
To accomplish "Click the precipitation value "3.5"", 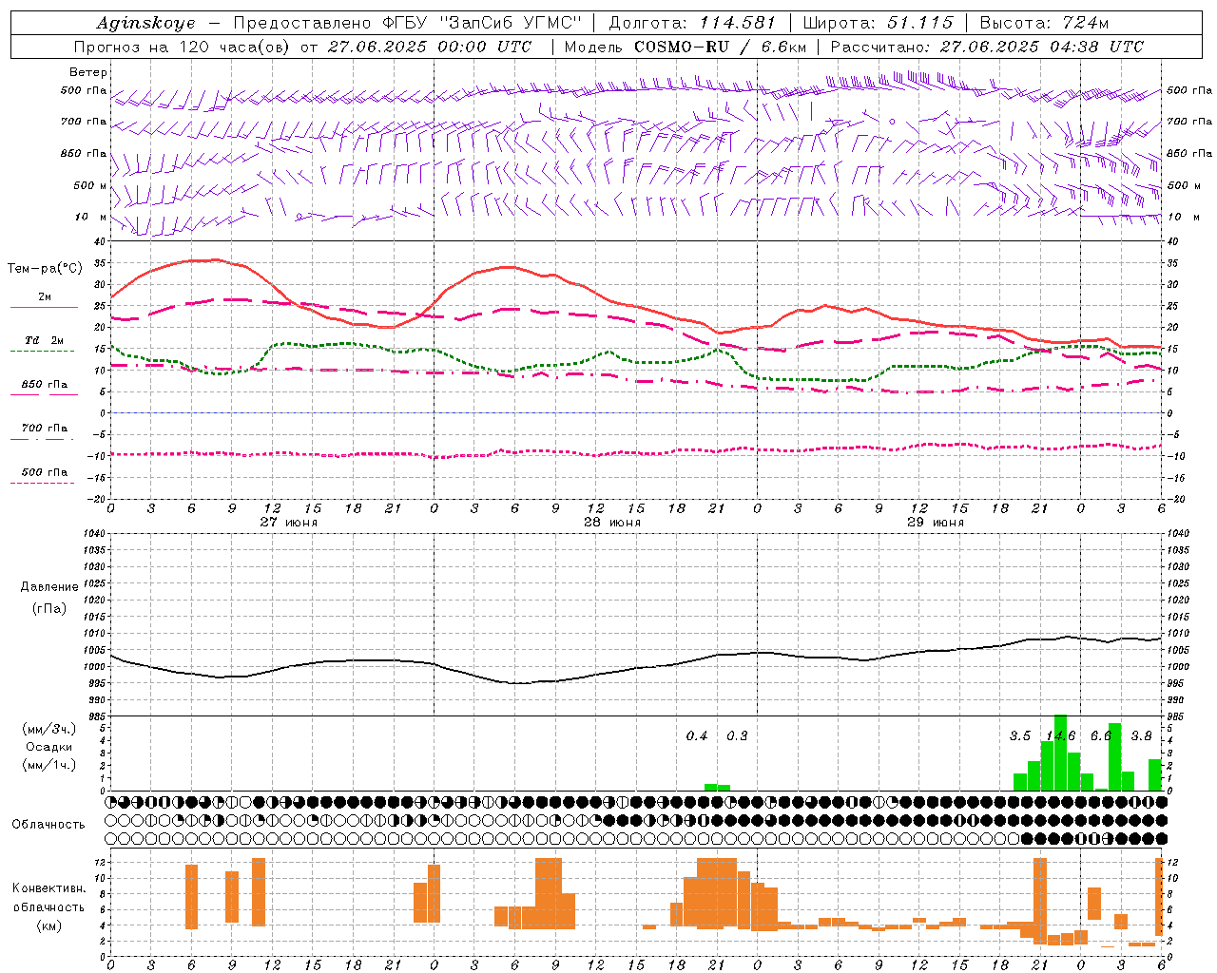I will coord(1020,736).
